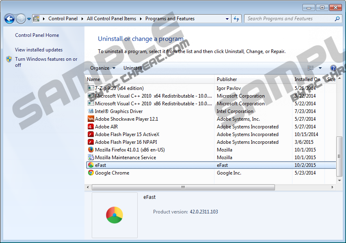Viewport: 346px width, 243px height.
Task: Click the horizontal scrollbar right arrow
Action: coord(333,187)
